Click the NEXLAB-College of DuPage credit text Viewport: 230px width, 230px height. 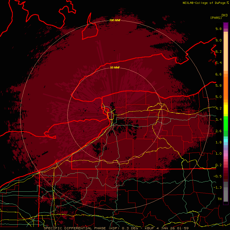[x=204, y=3]
